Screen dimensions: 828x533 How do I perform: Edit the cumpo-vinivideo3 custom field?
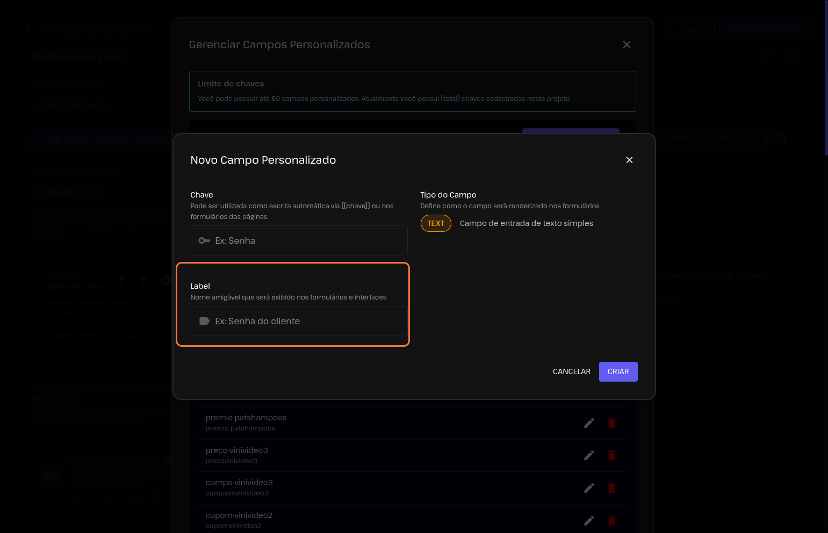(589, 488)
